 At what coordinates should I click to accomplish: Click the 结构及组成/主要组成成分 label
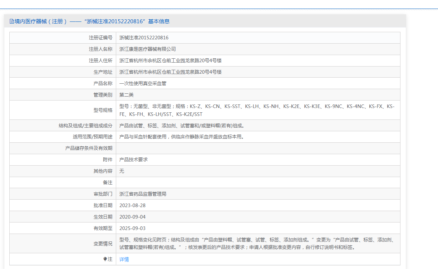(x=85, y=126)
